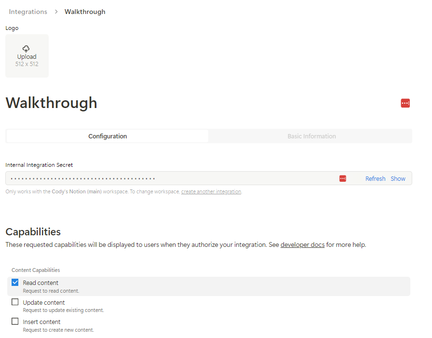Image resolution: width=432 pixels, height=338 pixels.
Task: Switch to the Configuration tab
Action: click(108, 136)
